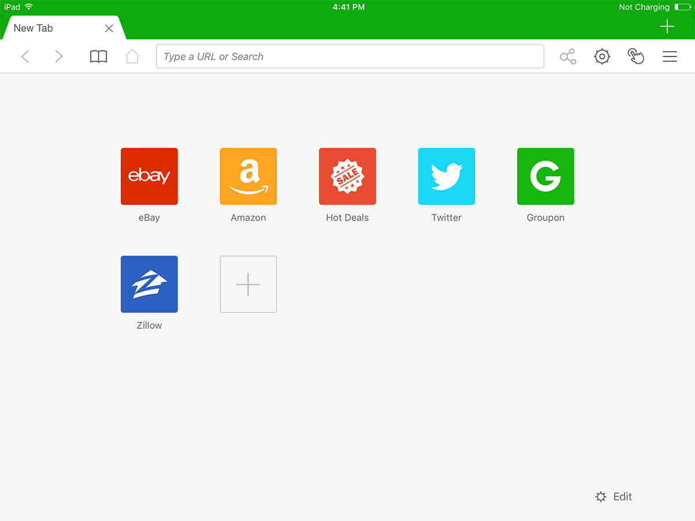695x521 pixels.
Task: Close the New Tab tab
Action: coord(109,28)
